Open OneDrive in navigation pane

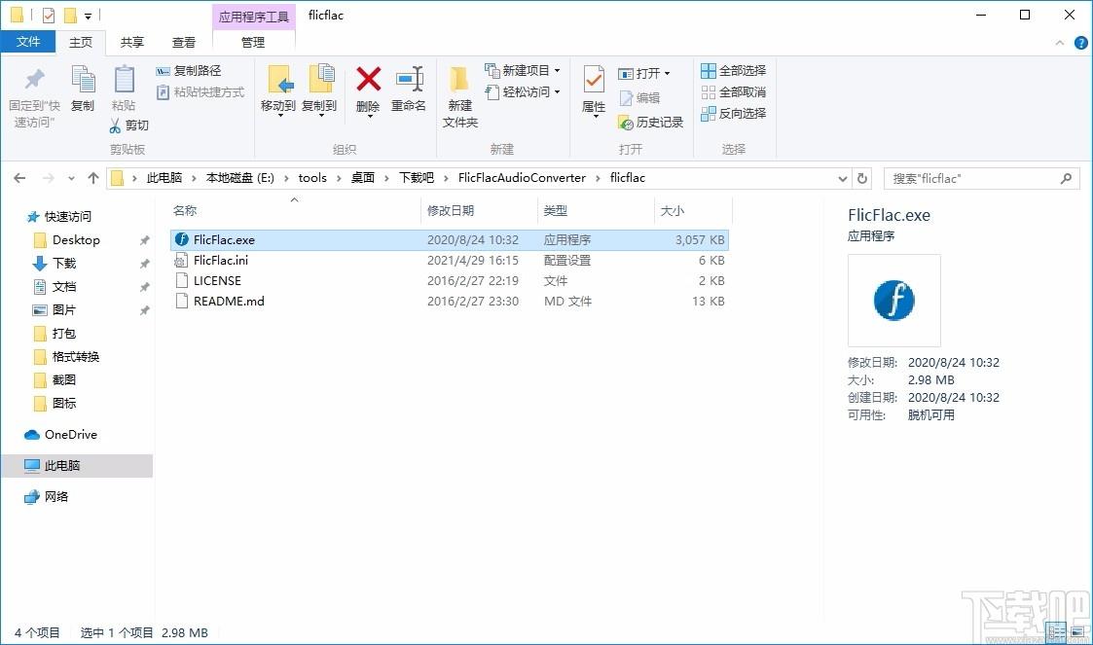pos(70,435)
